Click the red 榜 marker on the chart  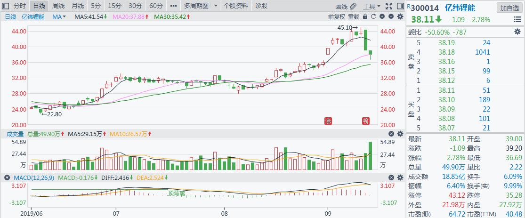(x=366, y=121)
